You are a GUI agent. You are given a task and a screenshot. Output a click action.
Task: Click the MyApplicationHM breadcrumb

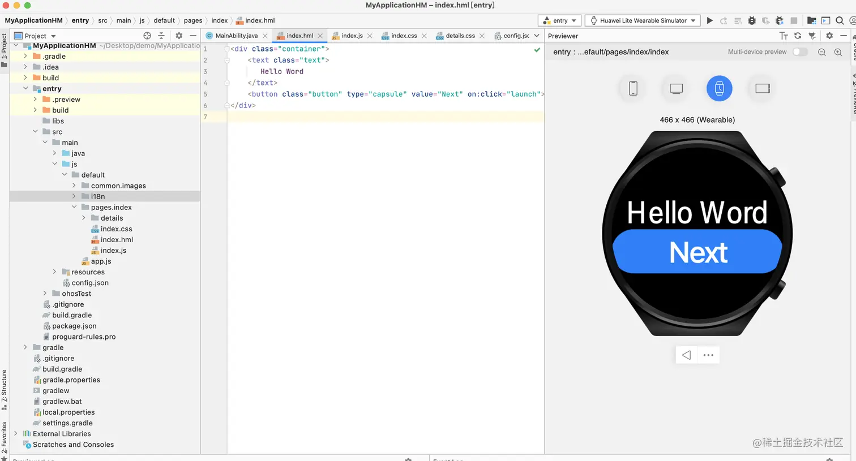point(34,20)
